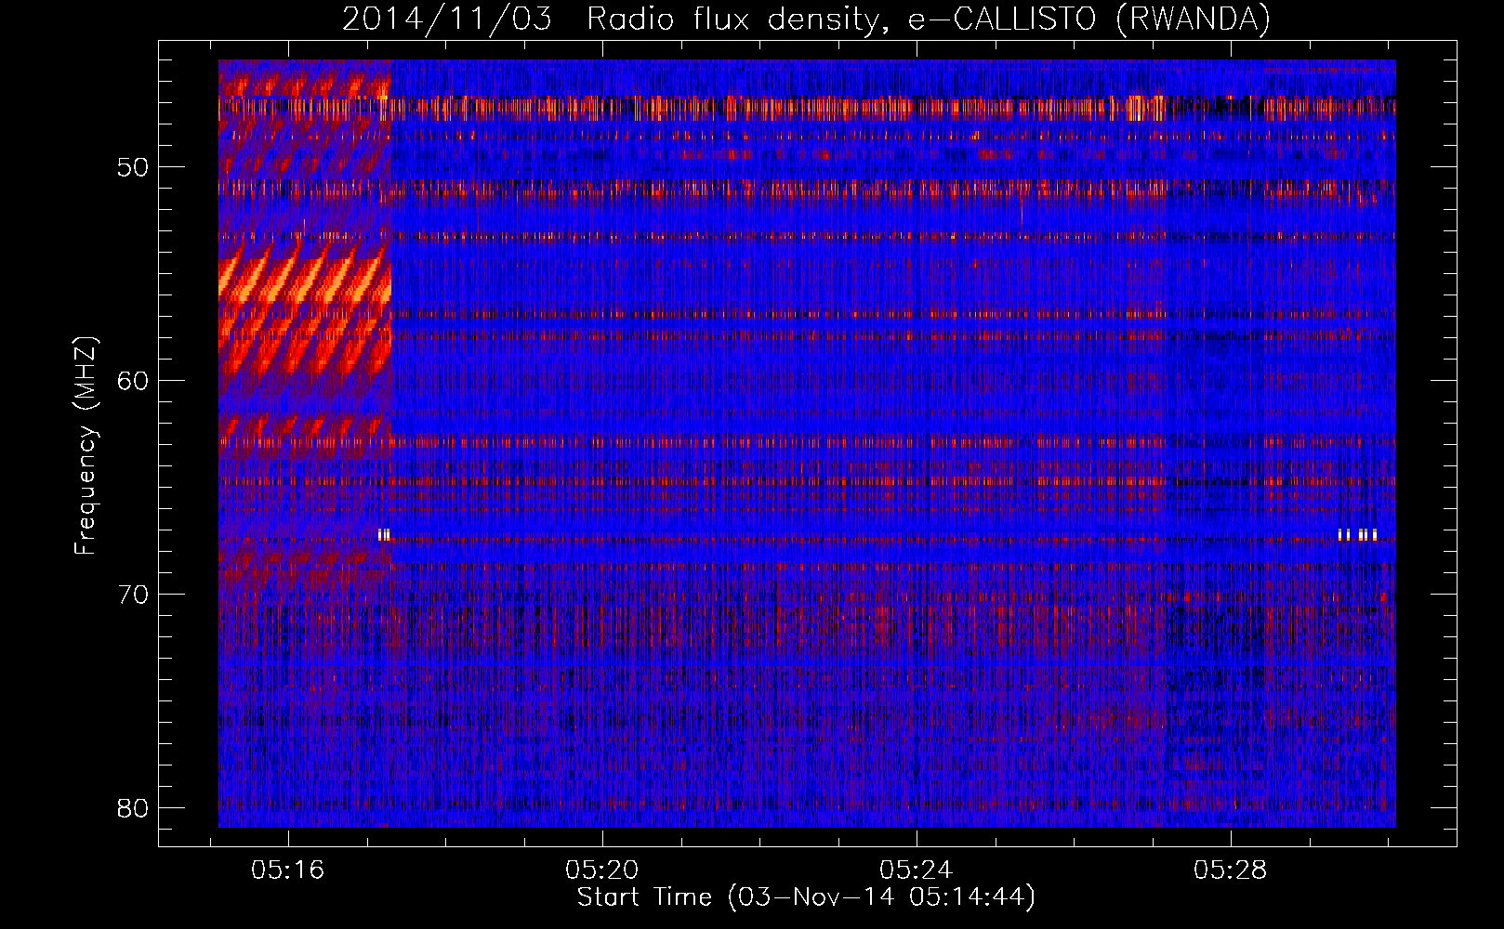
Task: Select the 50 MHz frequency tick label
Action: 133,167
